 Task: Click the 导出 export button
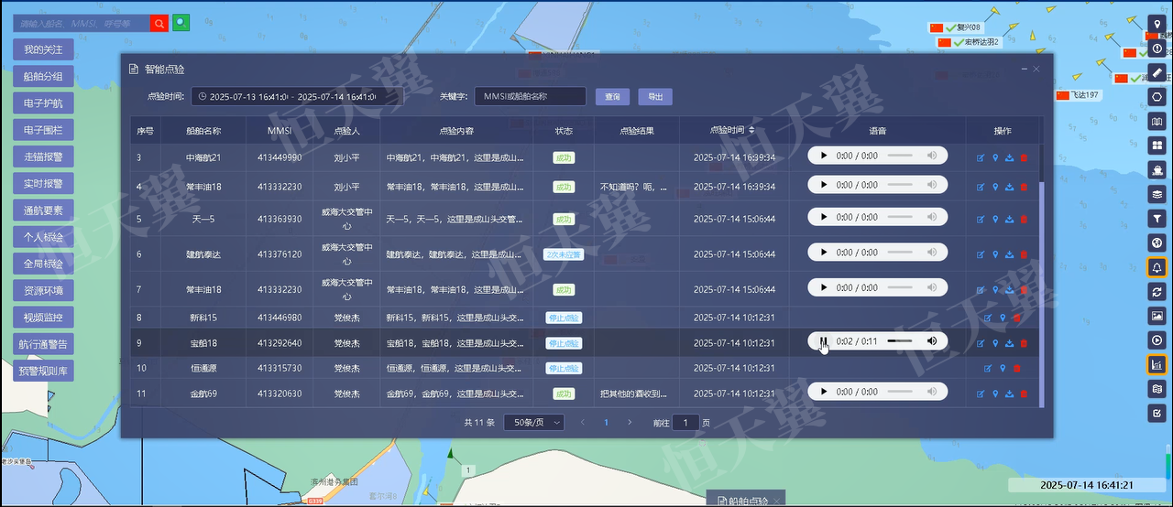[x=655, y=96]
